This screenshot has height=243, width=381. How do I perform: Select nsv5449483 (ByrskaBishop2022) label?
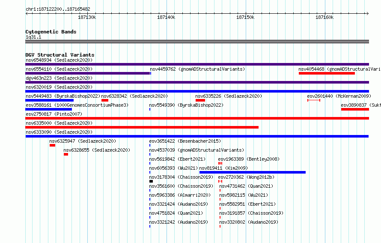click(x=63, y=96)
